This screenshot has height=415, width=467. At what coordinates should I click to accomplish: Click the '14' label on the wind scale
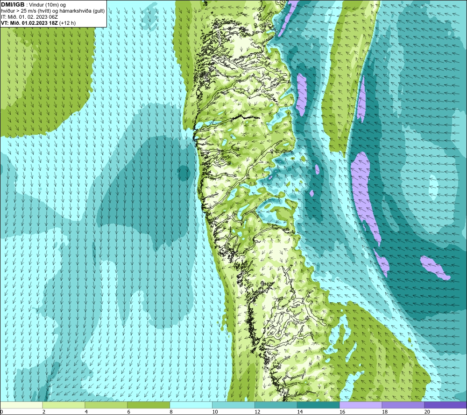coord(300,412)
